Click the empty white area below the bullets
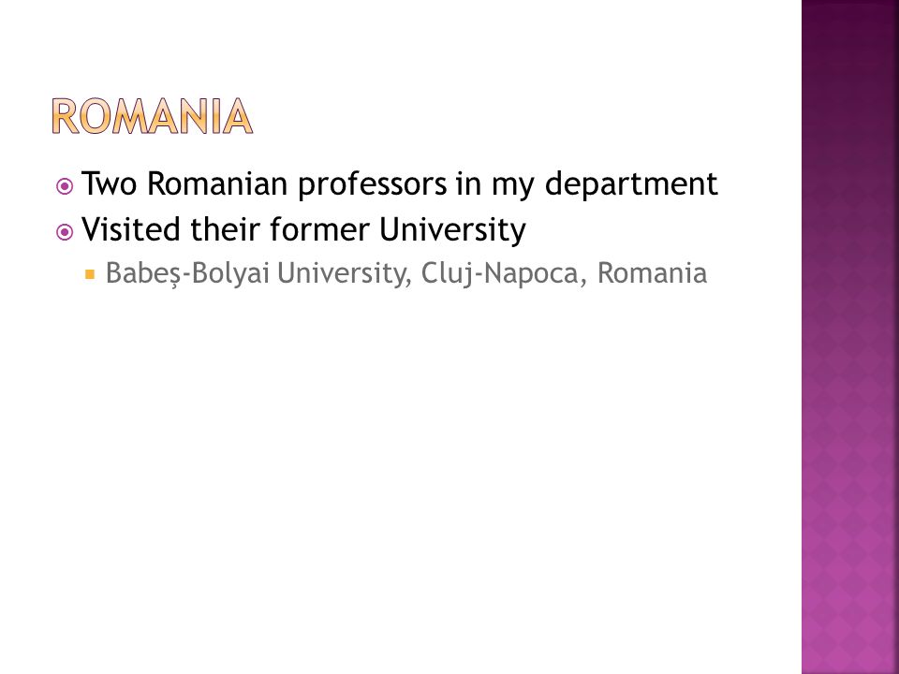The width and height of the screenshot is (899, 674). (x=402, y=459)
